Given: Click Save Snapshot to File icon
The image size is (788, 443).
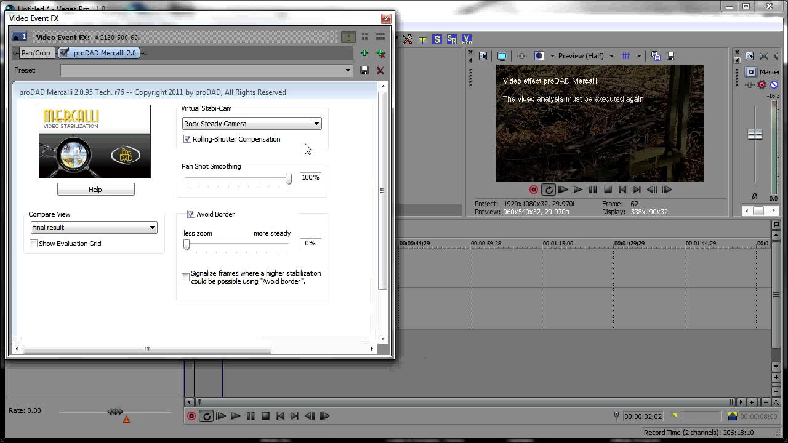Looking at the screenshot, I should click(671, 56).
